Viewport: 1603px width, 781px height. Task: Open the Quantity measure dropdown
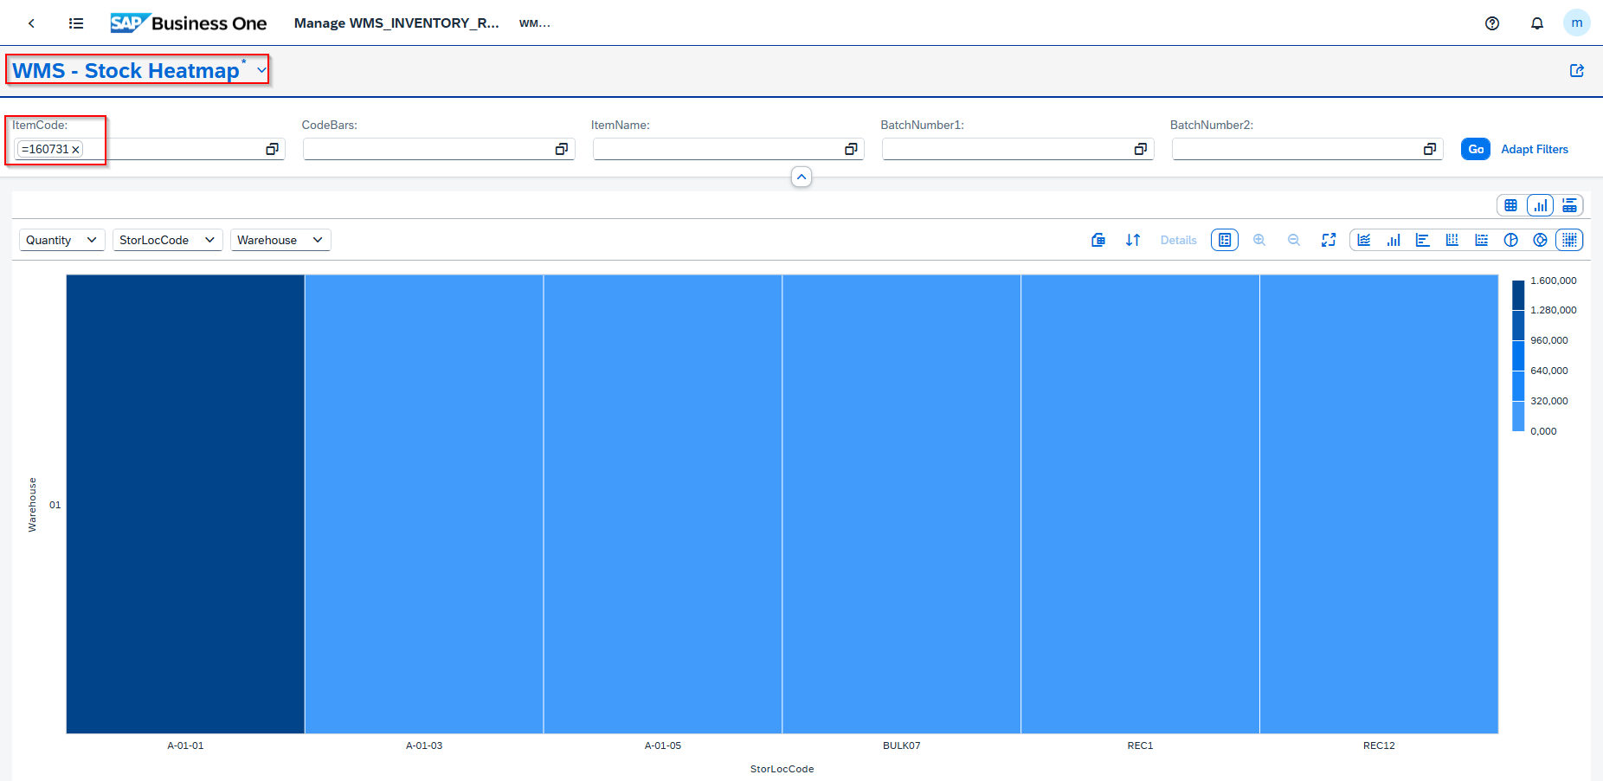tap(61, 240)
